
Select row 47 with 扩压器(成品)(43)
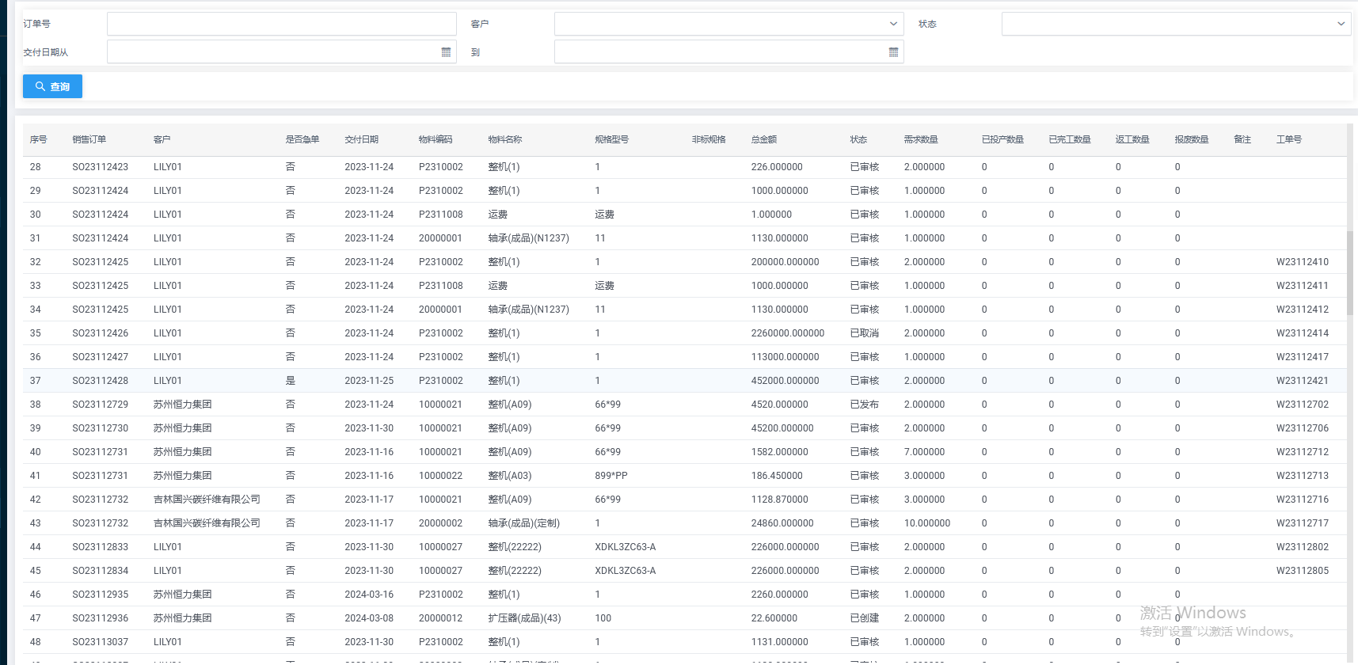tap(524, 618)
